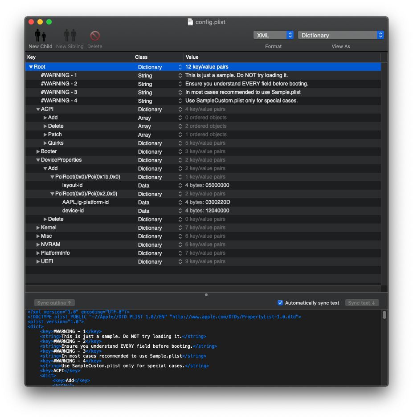Open the Dictionary View As dropdown
This screenshot has width=413, height=419.
pyautogui.click(x=341, y=35)
